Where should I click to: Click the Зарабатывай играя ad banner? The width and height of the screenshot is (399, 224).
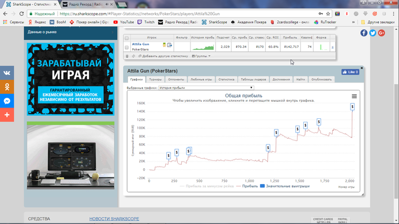[71, 79]
